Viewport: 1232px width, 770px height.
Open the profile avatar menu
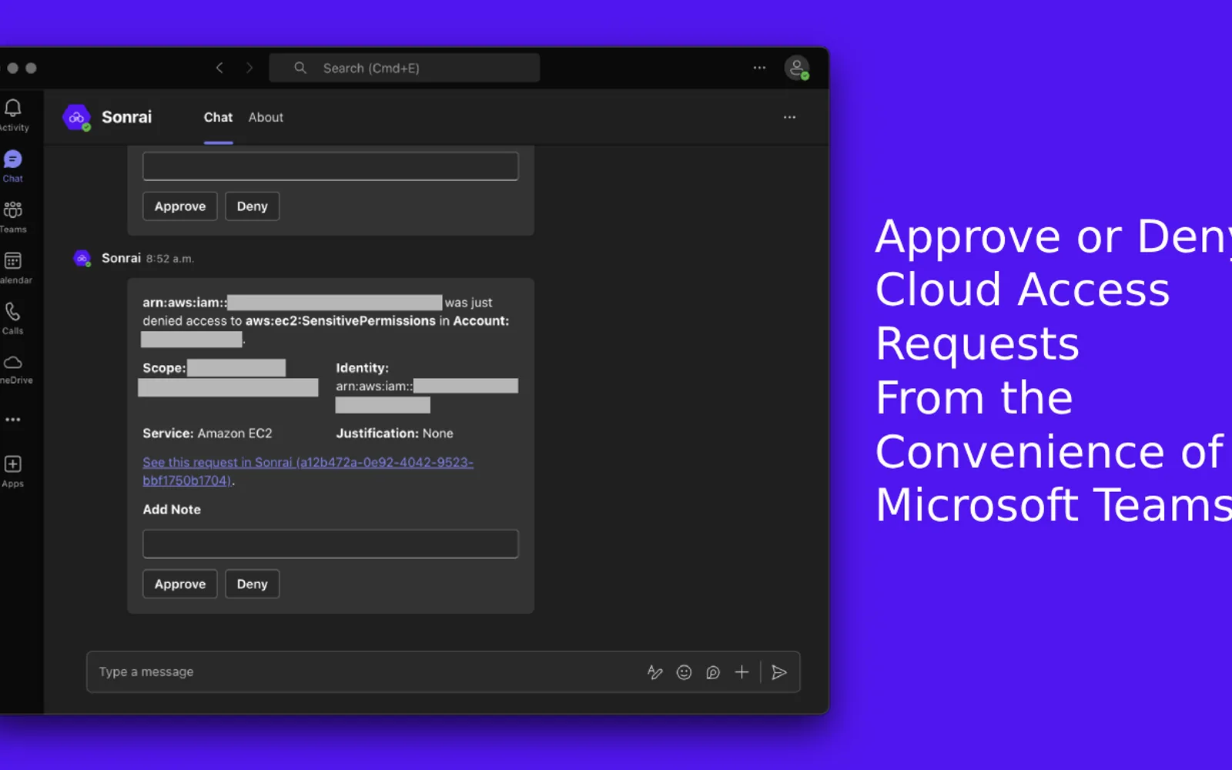point(797,68)
